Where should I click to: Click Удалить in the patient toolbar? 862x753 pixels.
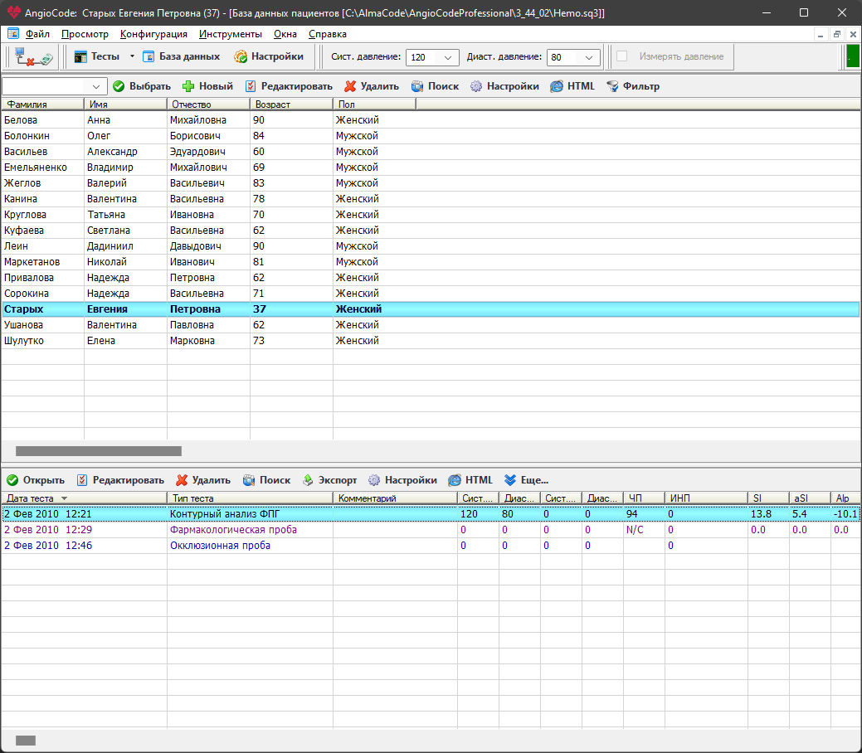pyautogui.click(x=371, y=86)
